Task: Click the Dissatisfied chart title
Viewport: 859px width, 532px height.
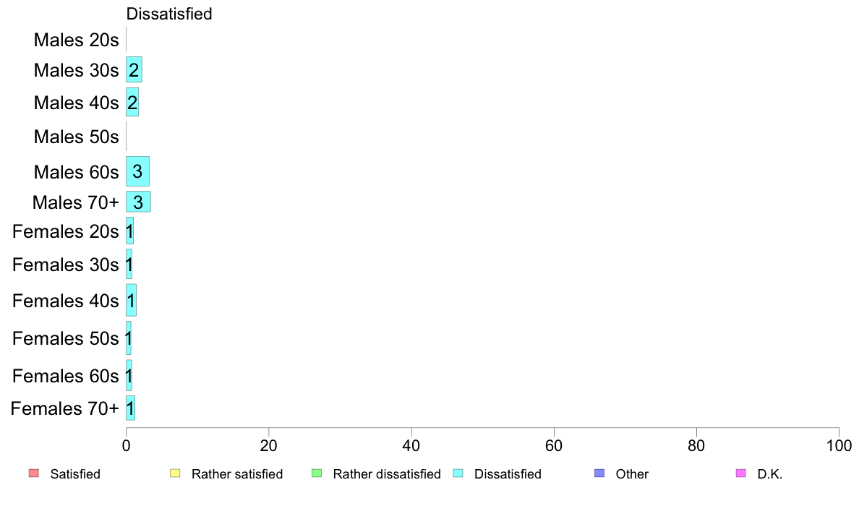Action: (x=169, y=14)
